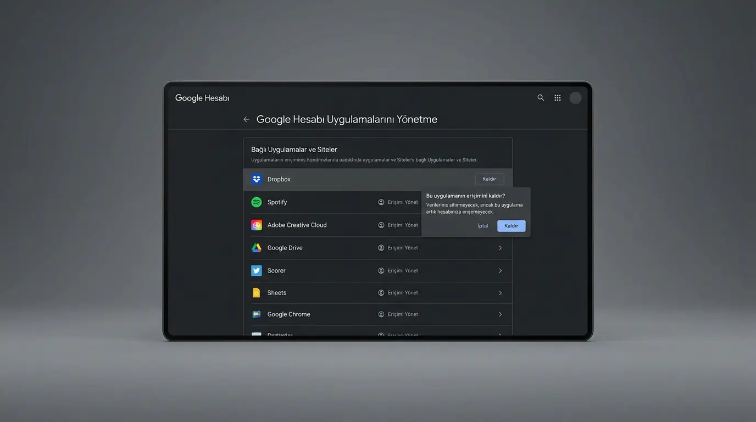
Task: Click Erişimi Yönet for Spotify
Action: point(398,202)
